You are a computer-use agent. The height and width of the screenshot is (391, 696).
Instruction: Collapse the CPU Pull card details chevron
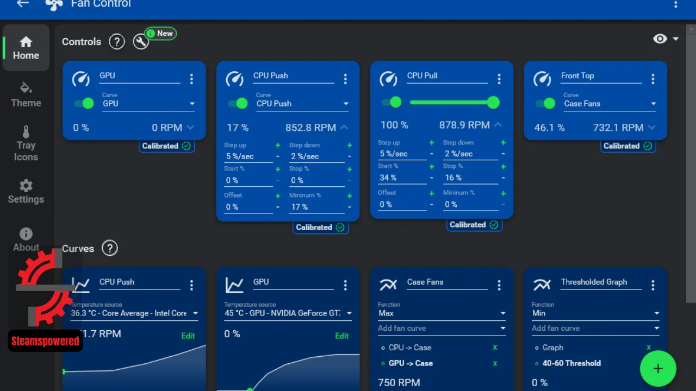[x=498, y=125]
